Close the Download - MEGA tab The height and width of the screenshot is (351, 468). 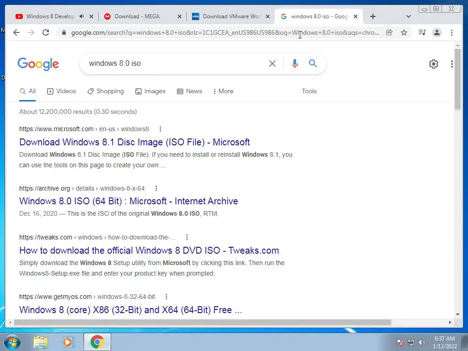[x=179, y=17]
